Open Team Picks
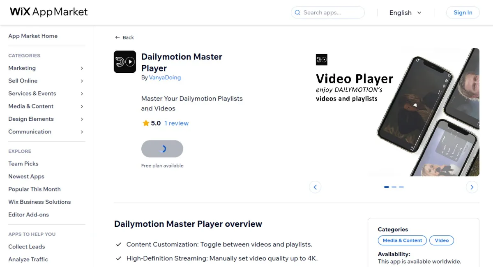 23,164
